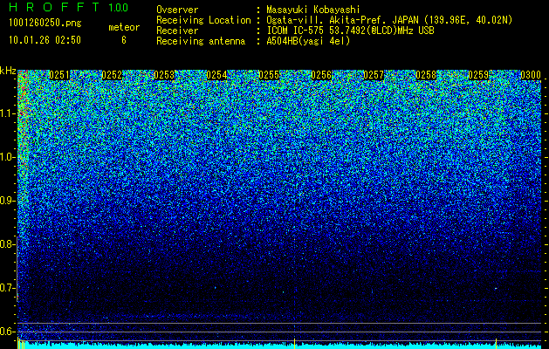
Task: Click the 0257 time marker
Action: [374, 75]
